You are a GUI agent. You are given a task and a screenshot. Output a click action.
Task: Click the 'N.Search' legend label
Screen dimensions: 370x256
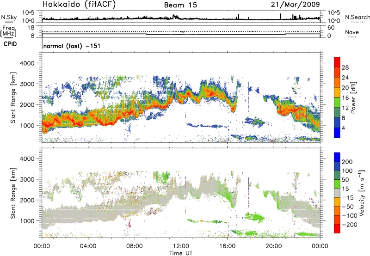point(357,17)
